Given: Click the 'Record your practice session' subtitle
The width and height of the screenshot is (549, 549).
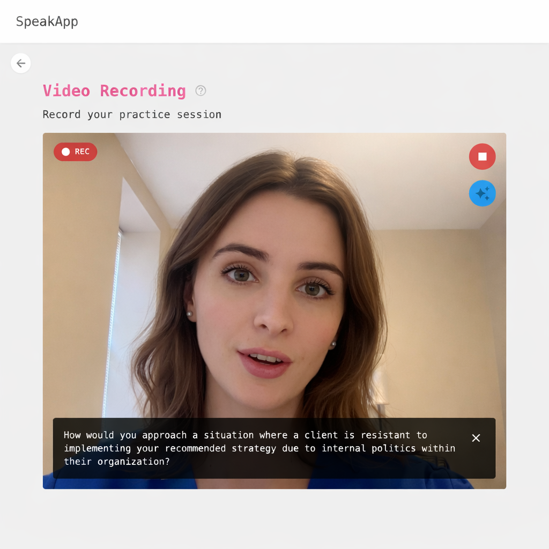Looking at the screenshot, I should [x=132, y=114].
